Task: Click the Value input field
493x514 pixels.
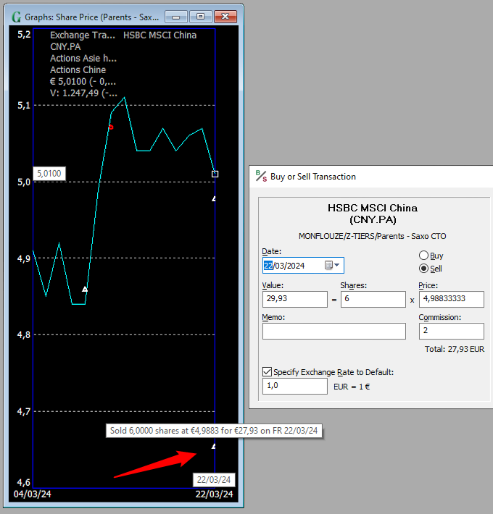Action: pos(295,299)
